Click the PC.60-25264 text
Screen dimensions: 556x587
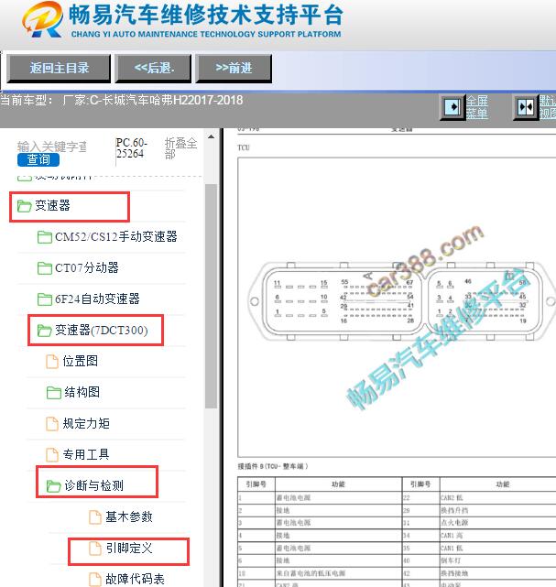[131, 148]
